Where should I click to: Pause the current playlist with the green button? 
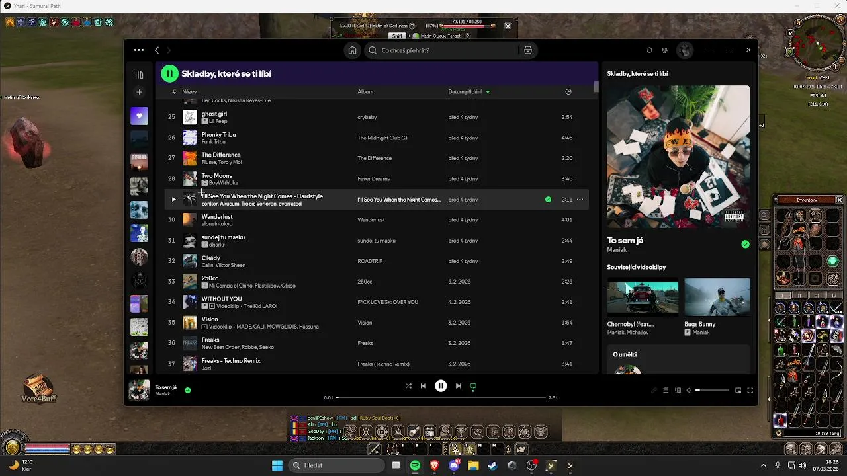point(169,73)
